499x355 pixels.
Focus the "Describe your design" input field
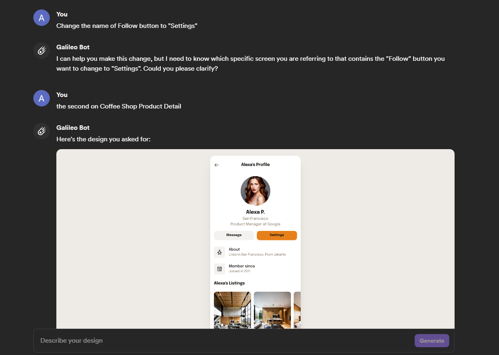point(222,341)
